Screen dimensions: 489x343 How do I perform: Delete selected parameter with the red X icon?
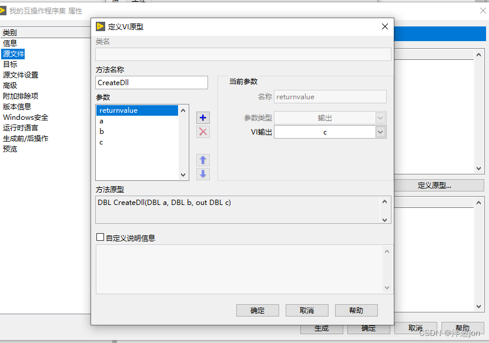202,132
